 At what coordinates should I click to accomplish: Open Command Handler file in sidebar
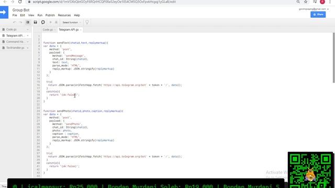coord(15,42)
